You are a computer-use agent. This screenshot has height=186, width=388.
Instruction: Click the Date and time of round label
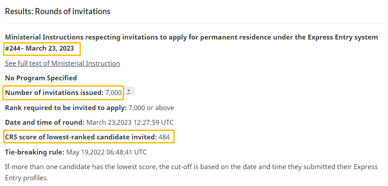(x=44, y=122)
